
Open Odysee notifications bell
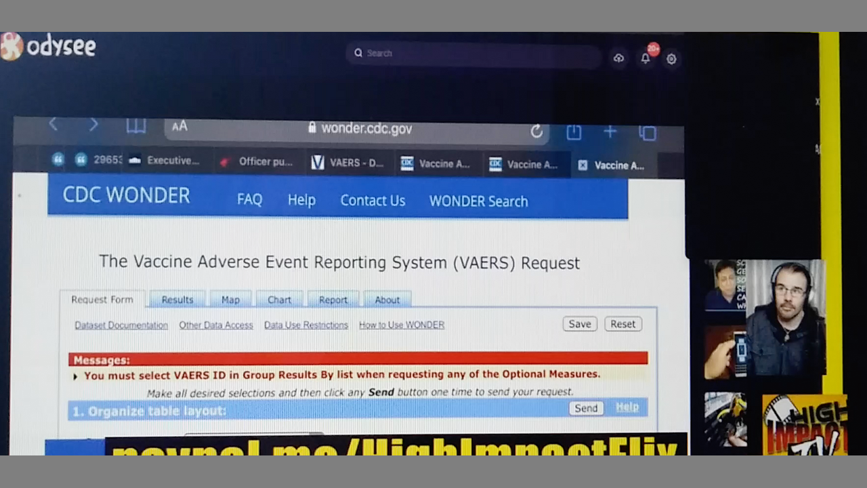tap(646, 58)
